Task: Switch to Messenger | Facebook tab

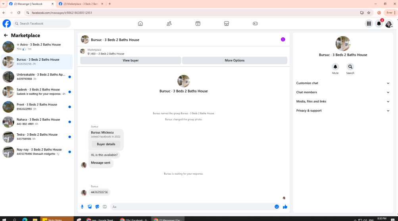Action: 31,4
